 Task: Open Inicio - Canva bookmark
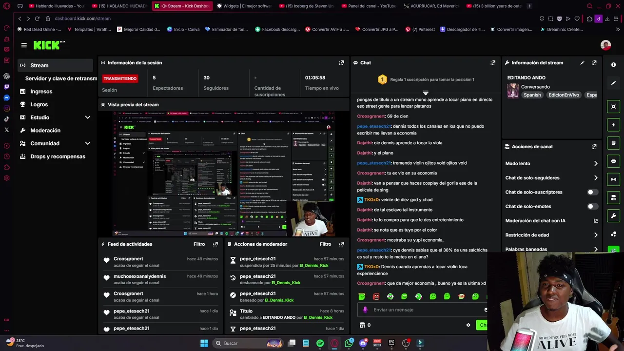(x=183, y=29)
